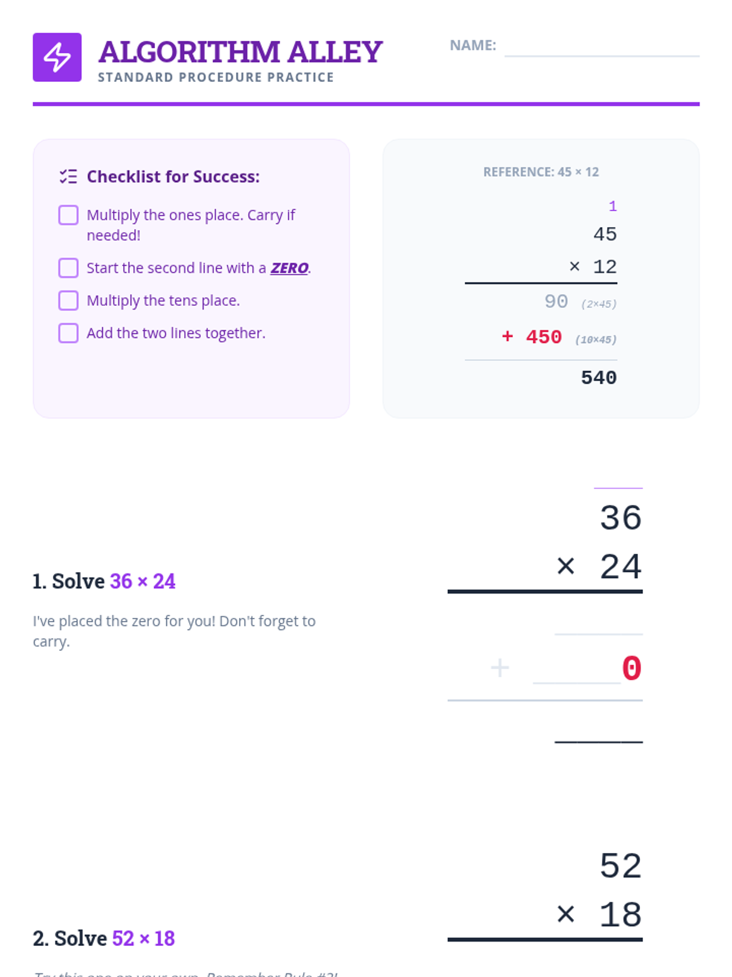Click the carry box above 36
Screen dimensions: 732x977
pos(619,479)
